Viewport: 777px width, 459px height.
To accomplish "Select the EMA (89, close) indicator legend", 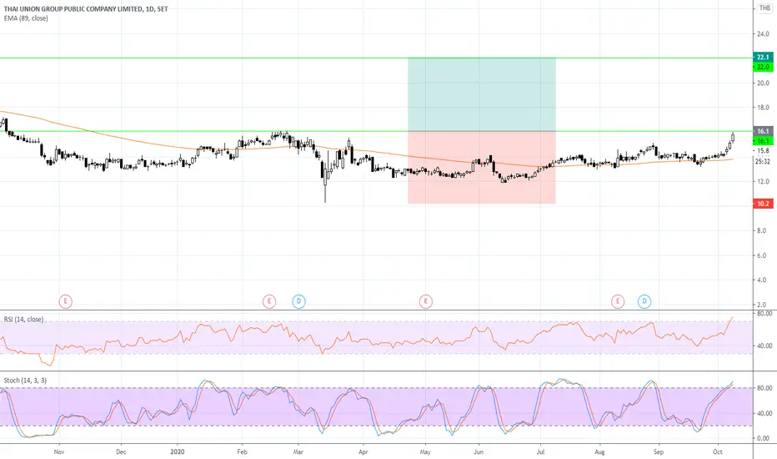I will (26, 18).
